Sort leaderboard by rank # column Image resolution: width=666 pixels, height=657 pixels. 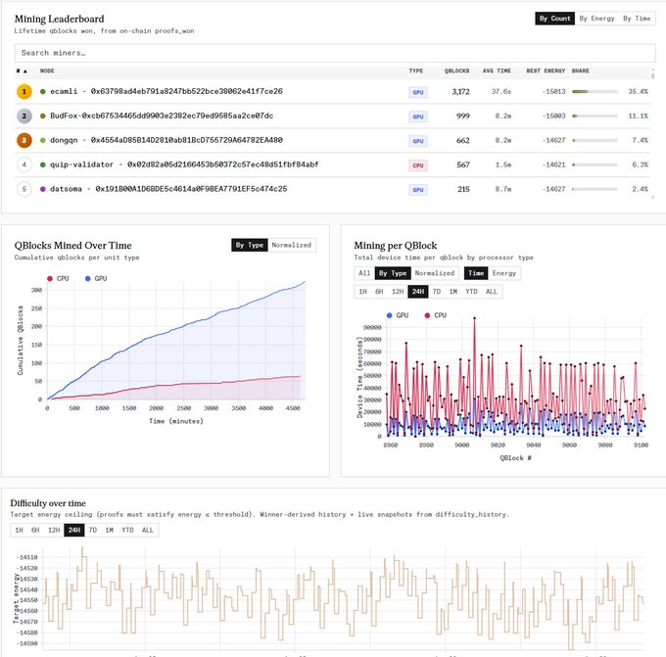(x=22, y=70)
